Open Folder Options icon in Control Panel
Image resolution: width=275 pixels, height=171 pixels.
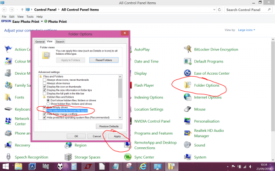click(x=187, y=85)
